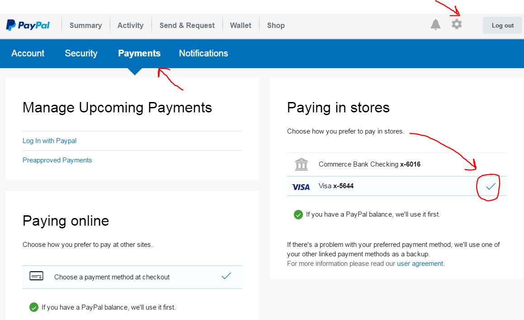Click 'Choose how you prefer to pay in stores.'
The height and width of the screenshot is (320, 524).
pos(345,131)
